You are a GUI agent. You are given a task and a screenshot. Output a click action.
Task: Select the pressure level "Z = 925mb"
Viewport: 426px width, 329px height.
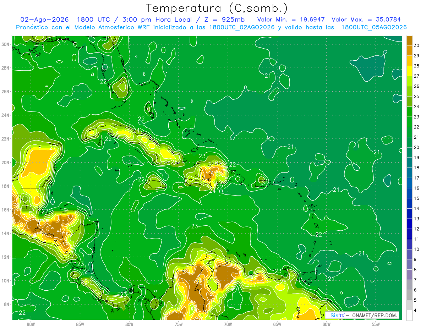(223, 20)
